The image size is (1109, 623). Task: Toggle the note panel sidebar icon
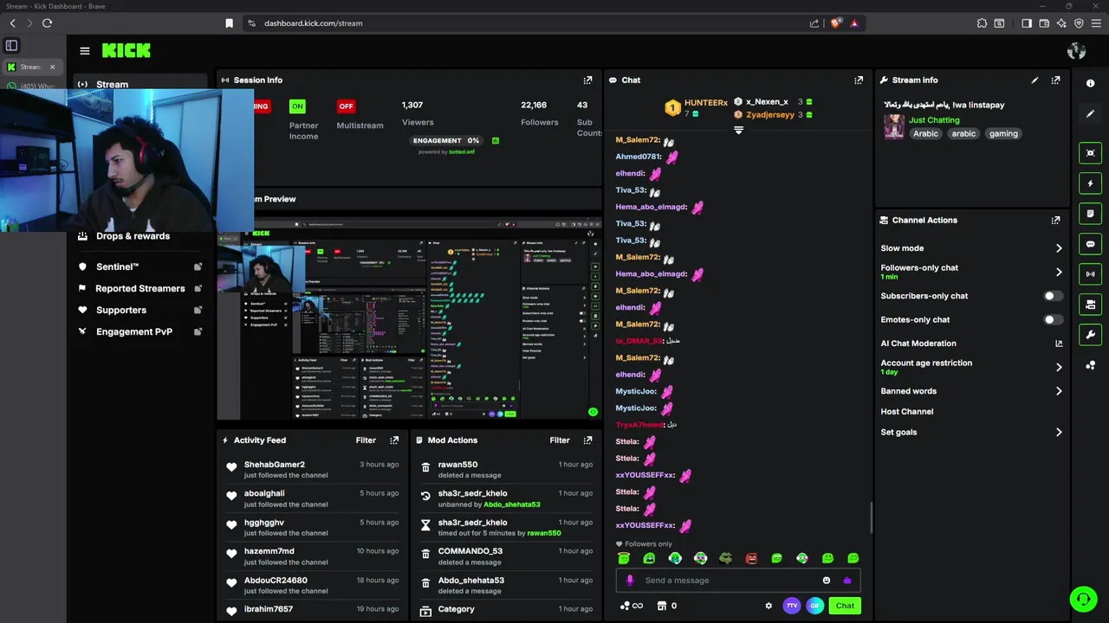pyautogui.click(x=1090, y=214)
